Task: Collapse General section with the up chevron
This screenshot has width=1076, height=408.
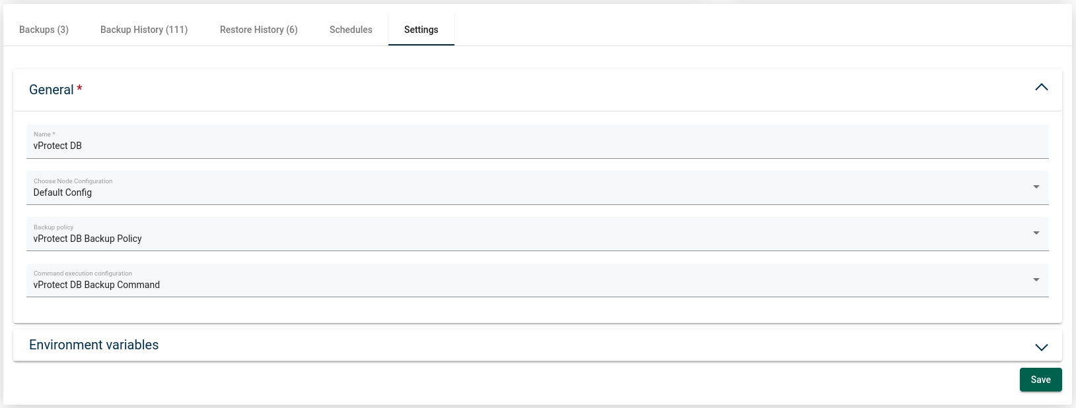Action: [1041, 88]
